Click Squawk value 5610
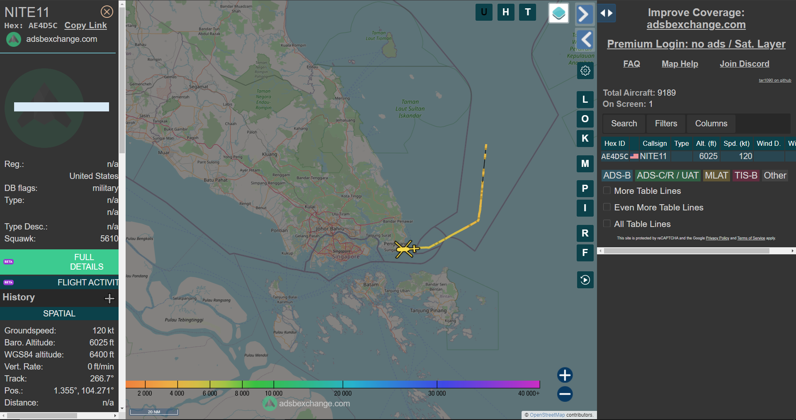 109,239
